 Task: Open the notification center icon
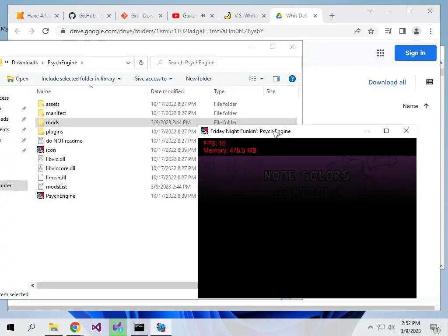434,328
